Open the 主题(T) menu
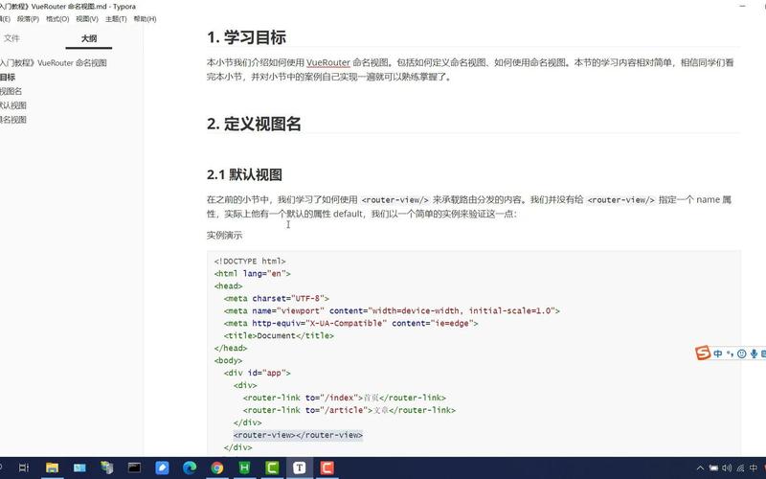 pos(116,18)
